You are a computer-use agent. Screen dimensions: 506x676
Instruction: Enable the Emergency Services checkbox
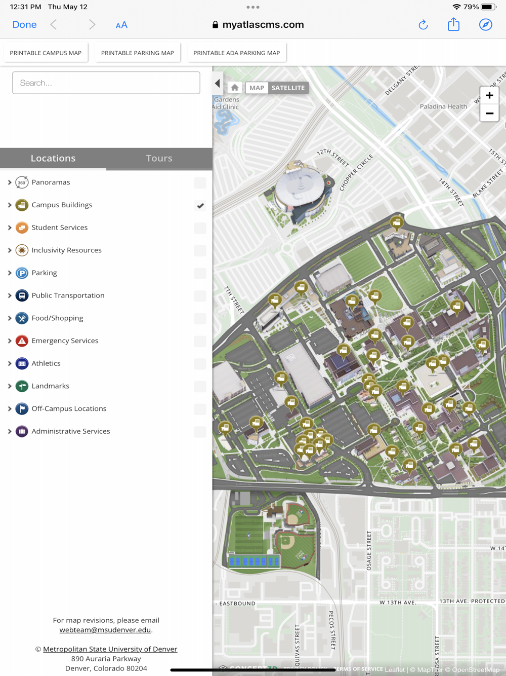pyautogui.click(x=200, y=341)
